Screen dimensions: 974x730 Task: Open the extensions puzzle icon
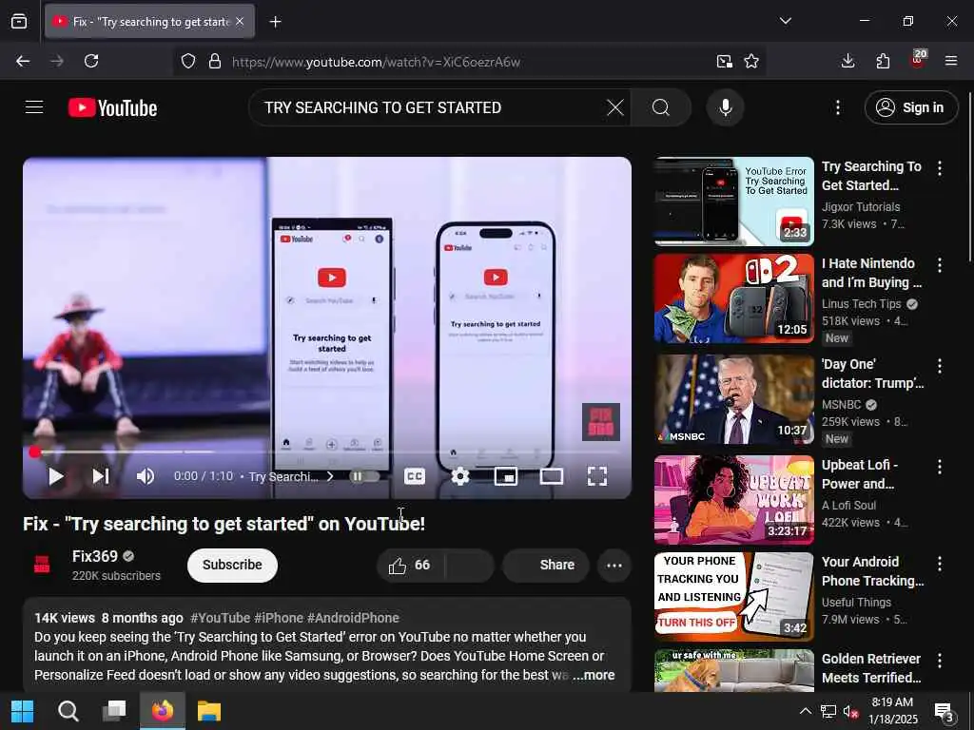click(883, 61)
